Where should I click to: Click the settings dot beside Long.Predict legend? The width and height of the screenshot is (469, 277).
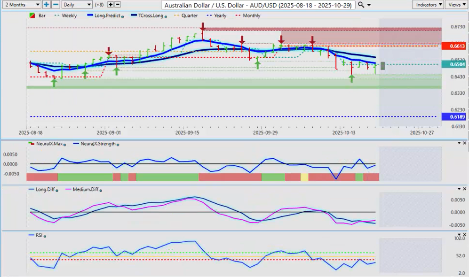pos(123,16)
